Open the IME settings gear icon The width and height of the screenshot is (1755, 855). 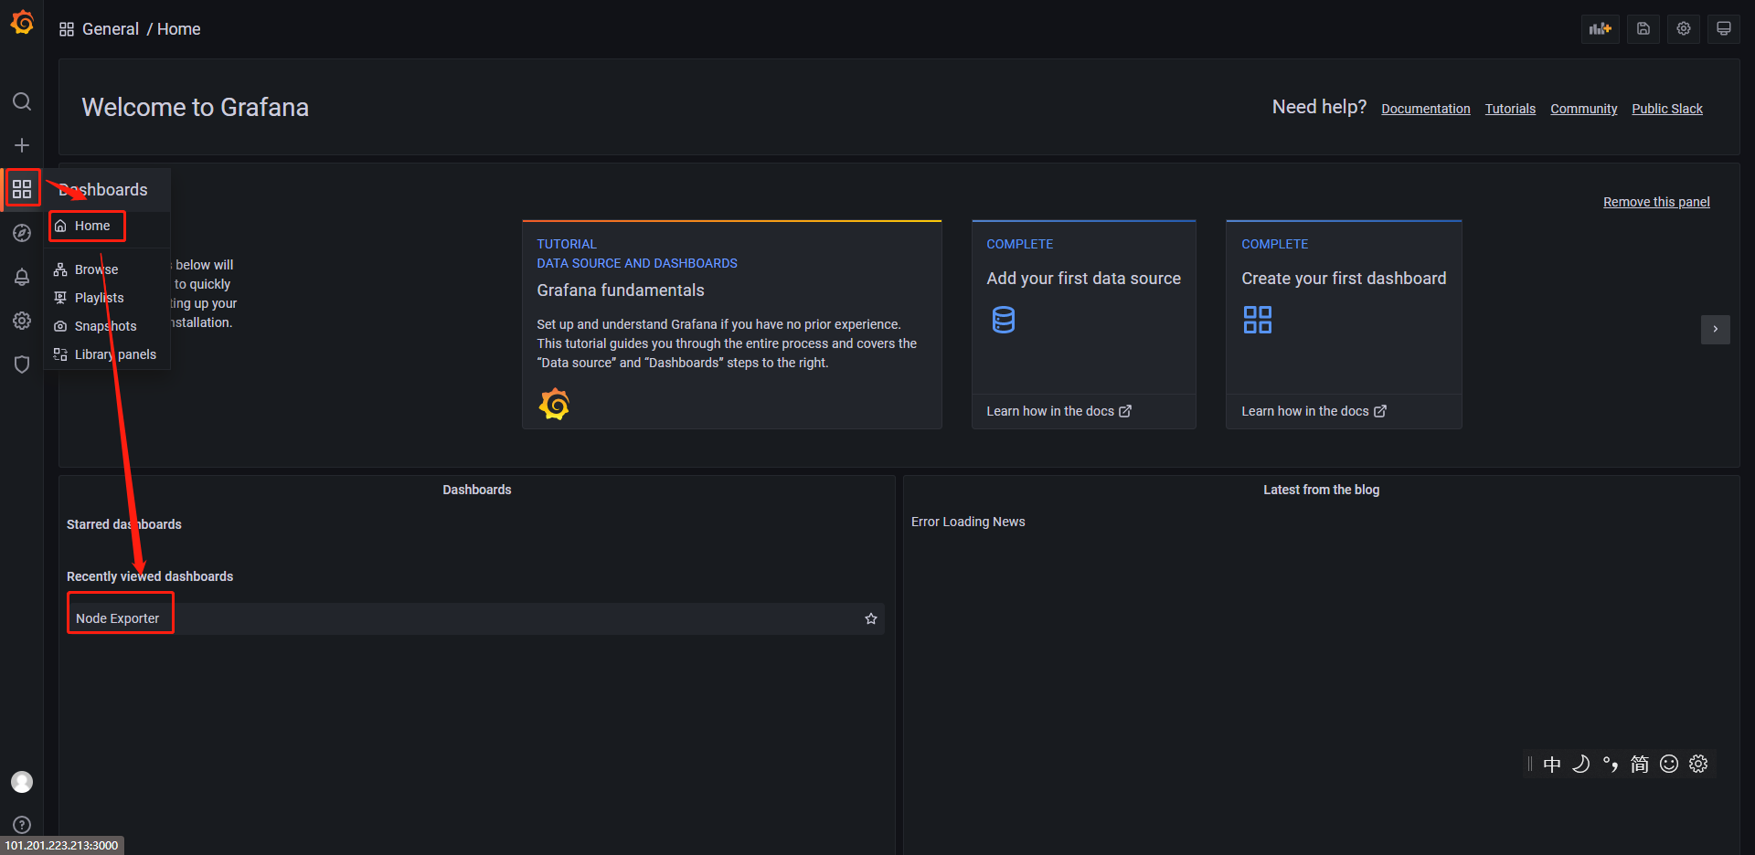[1698, 764]
